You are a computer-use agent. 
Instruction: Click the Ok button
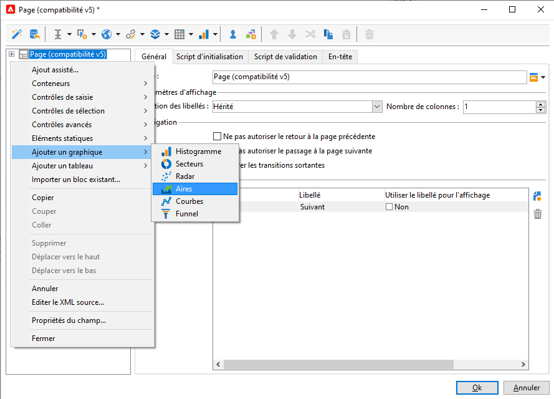coord(477,388)
